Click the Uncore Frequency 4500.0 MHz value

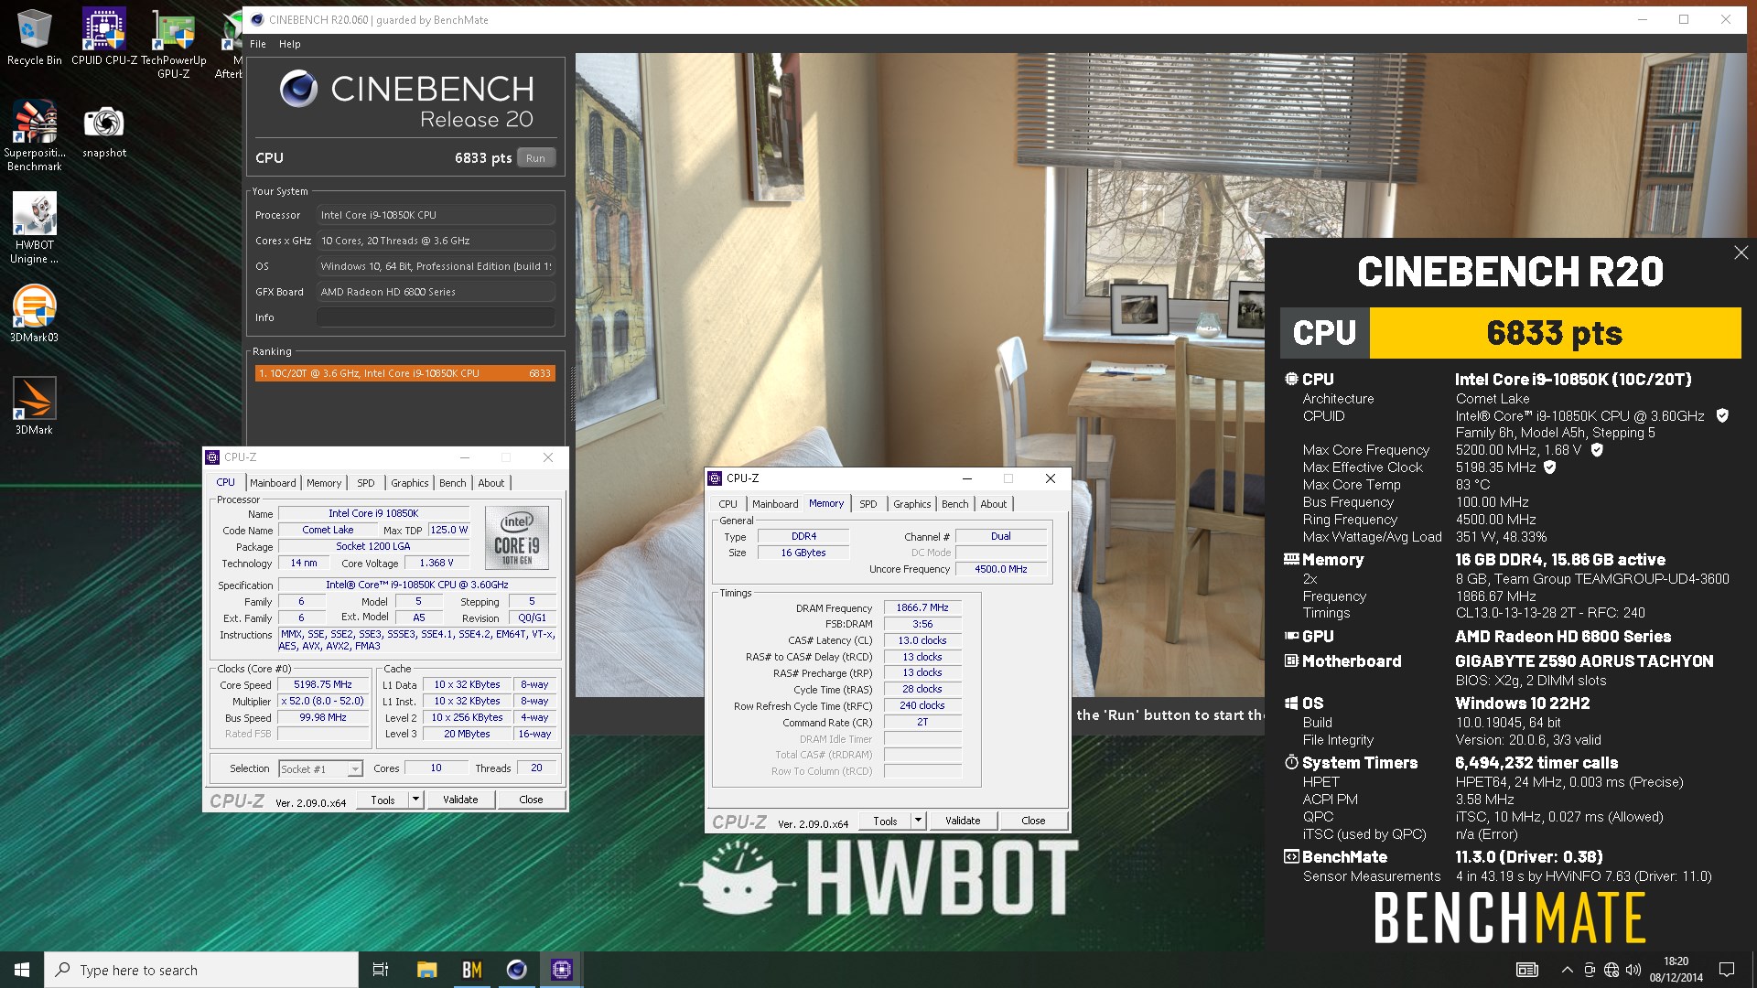1000,569
